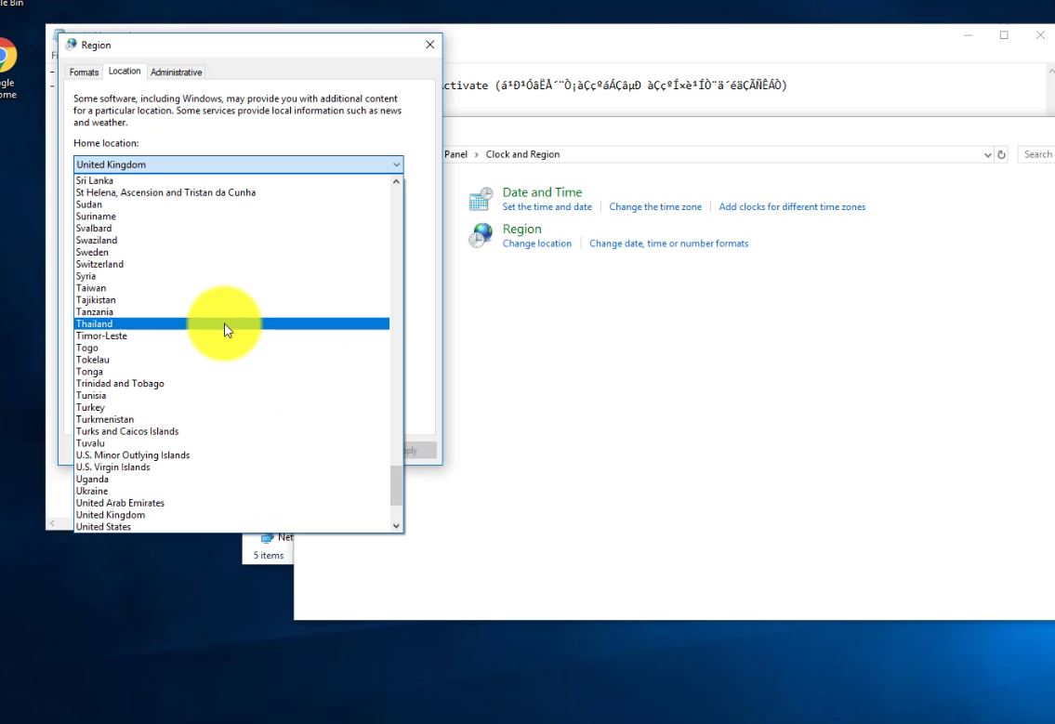Click the Region dialog title globe icon
Image resolution: width=1055 pixels, height=724 pixels.
(72, 46)
